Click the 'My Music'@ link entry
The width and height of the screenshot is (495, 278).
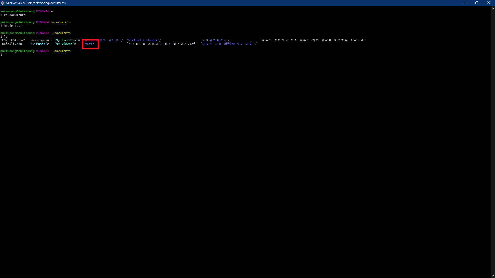[39, 44]
